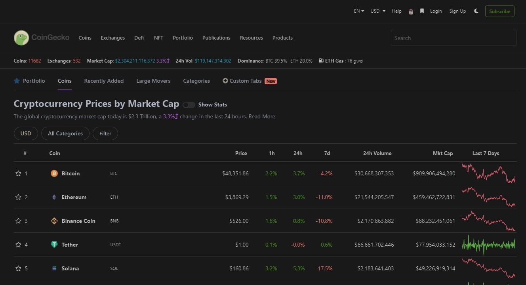Click Bitcoin price $48,351.86
This screenshot has height=285, width=526.
coord(235,173)
